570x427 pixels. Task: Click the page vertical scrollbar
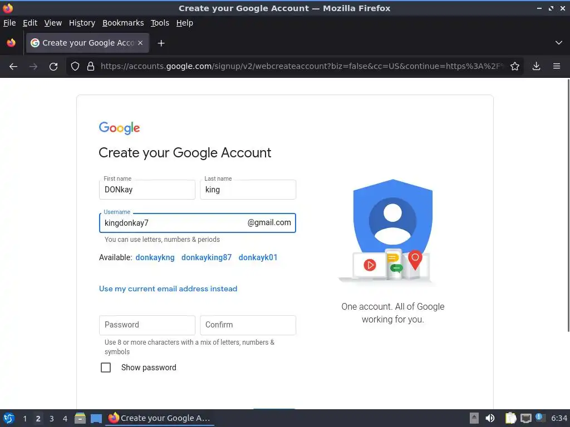pyautogui.click(x=568, y=205)
